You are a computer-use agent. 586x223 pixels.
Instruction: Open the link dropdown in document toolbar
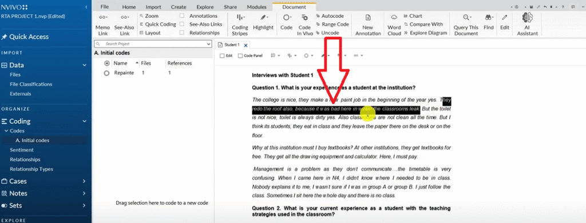(x=358, y=55)
